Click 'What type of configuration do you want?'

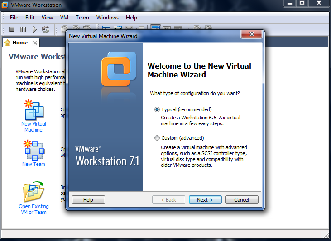tap(195, 93)
